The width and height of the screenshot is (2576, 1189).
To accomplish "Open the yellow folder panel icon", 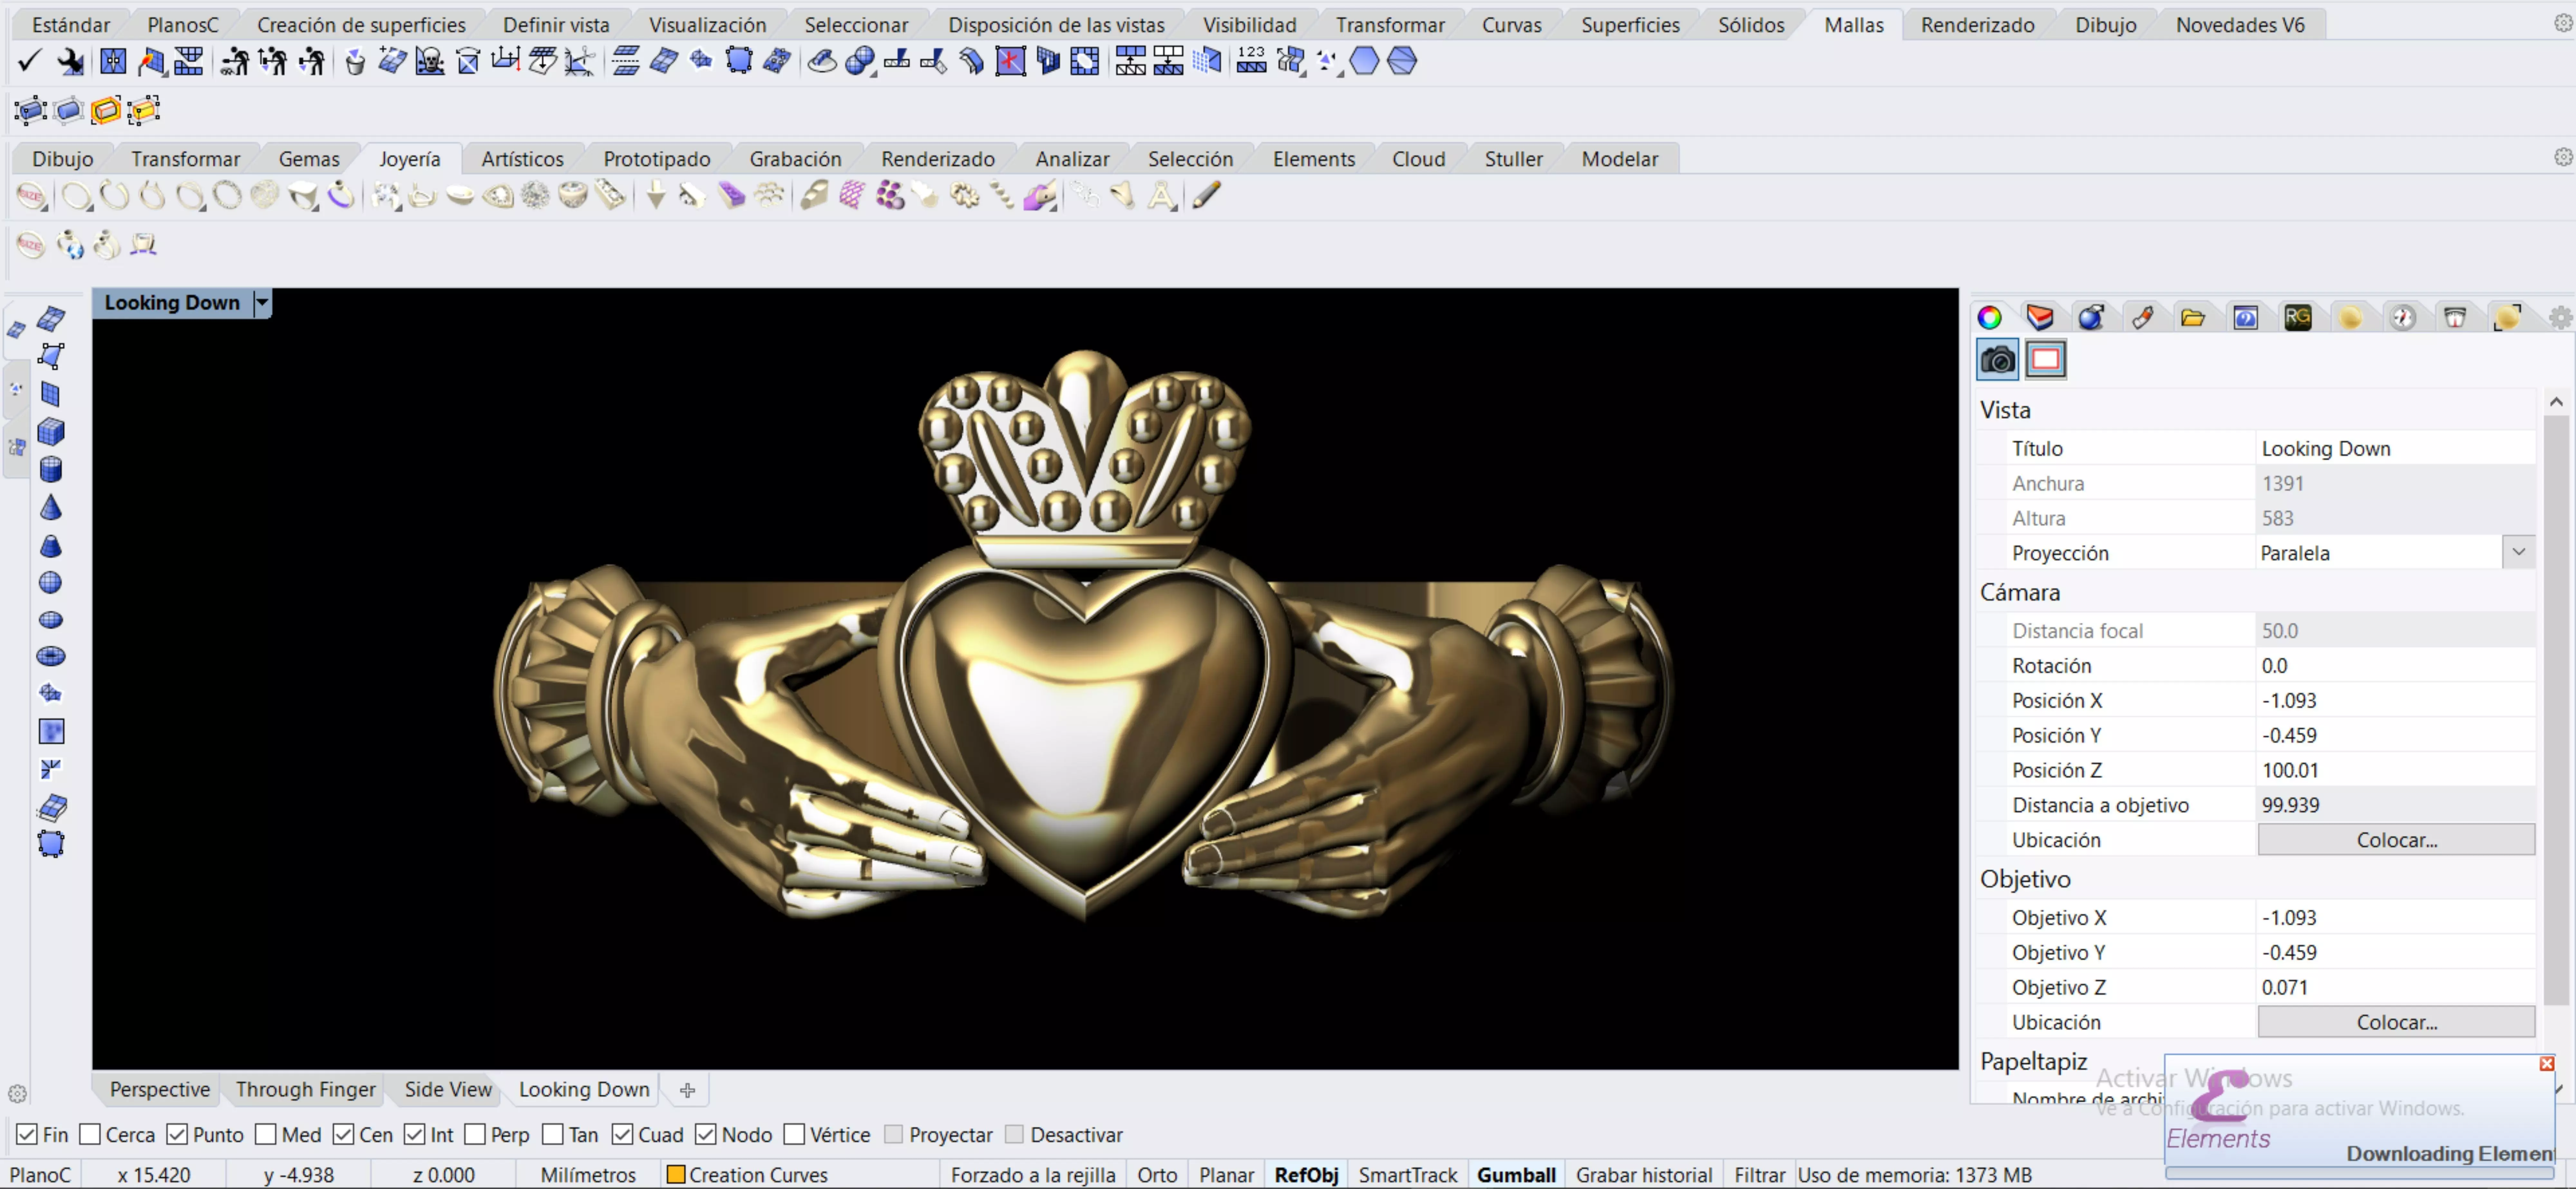I will pos(2193,318).
